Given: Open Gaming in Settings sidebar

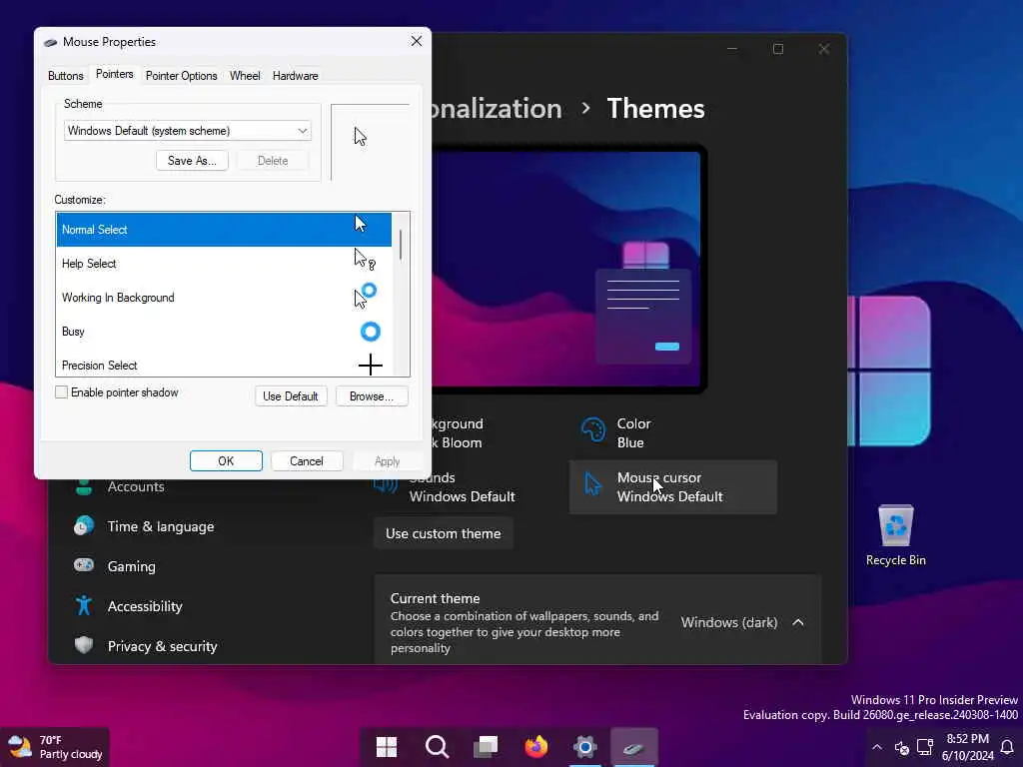Looking at the screenshot, I should pyautogui.click(x=131, y=566).
